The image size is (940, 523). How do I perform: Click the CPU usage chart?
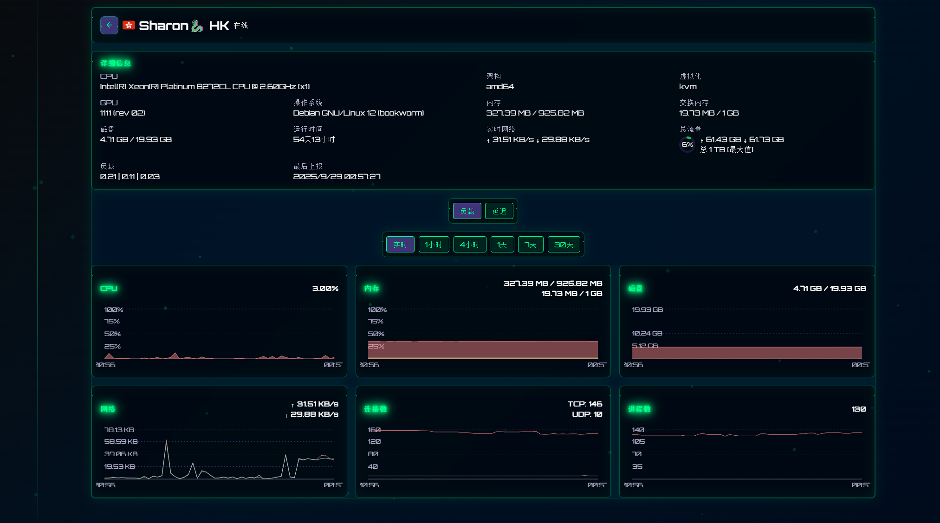tap(219, 335)
